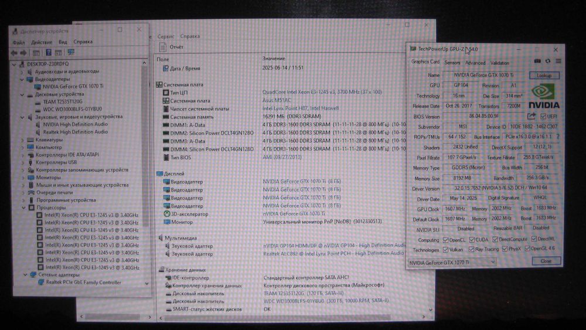Click the Lookup button
The width and height of the screenshot is (586, 330).
pyautogui.click(x=544, y=76)
